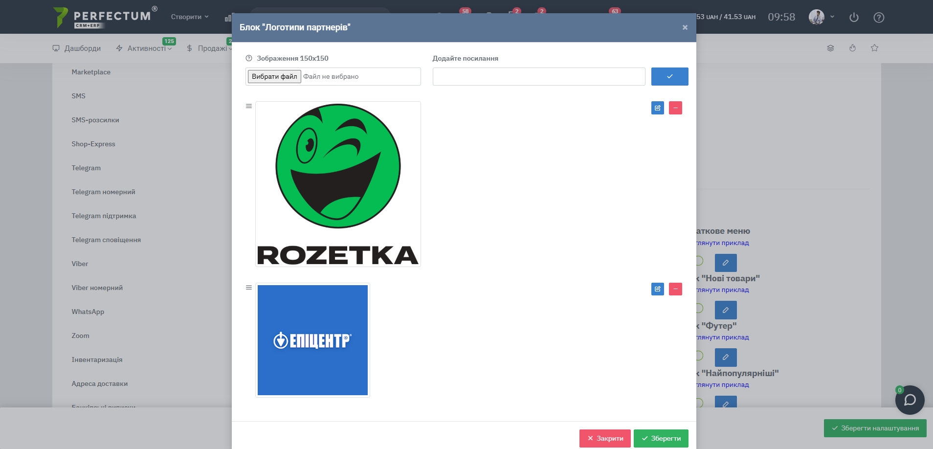Viewport: 933px width, 449px height.
Task: Focus the 'Додайте посилання' link input
Action: [x=539, y=76]
